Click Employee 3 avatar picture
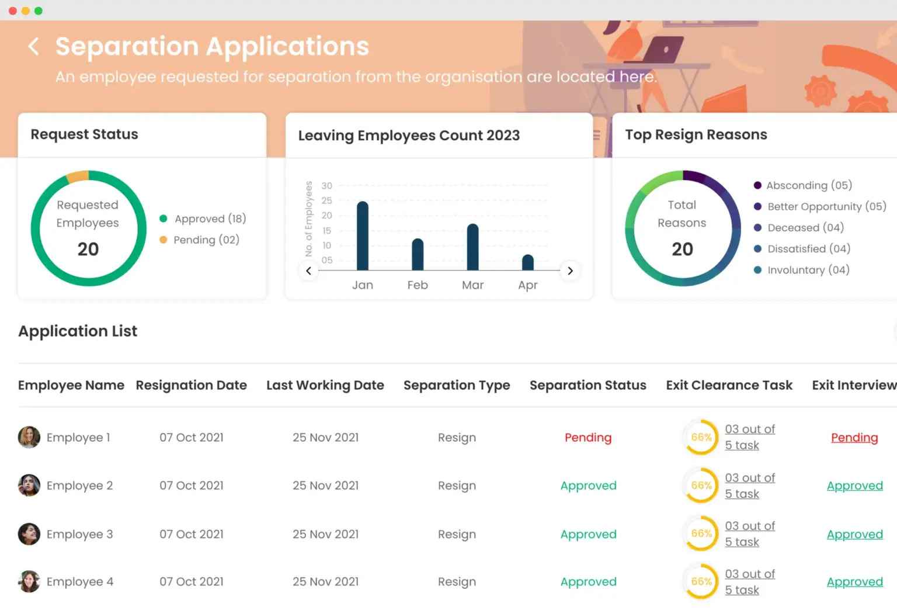The image size is (897, 610). (x=29, y=534)
